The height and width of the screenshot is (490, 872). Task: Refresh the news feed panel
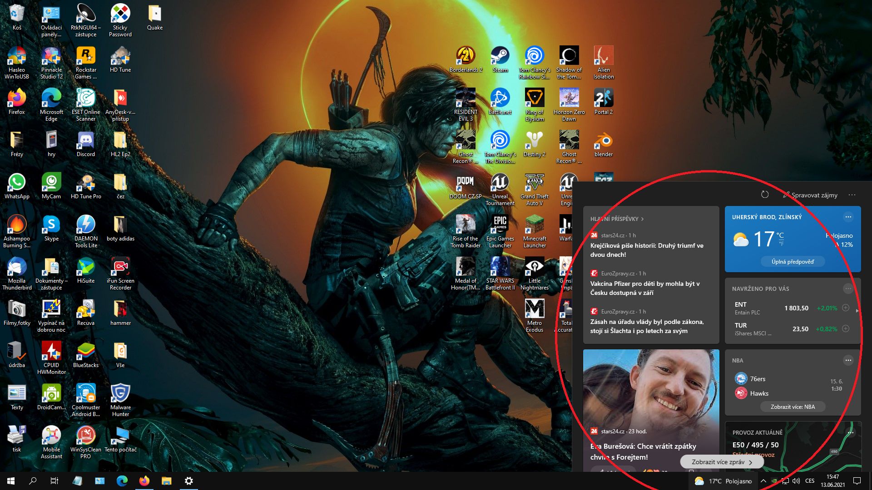765,195
